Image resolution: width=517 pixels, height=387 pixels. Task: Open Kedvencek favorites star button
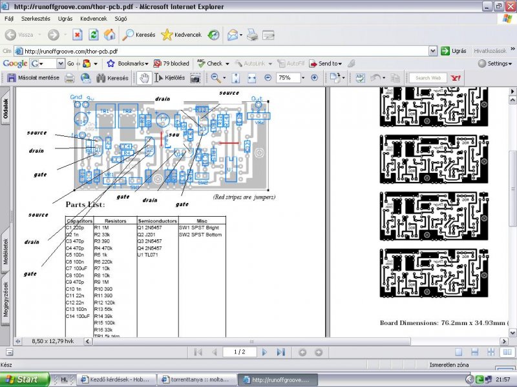point(182,35)
